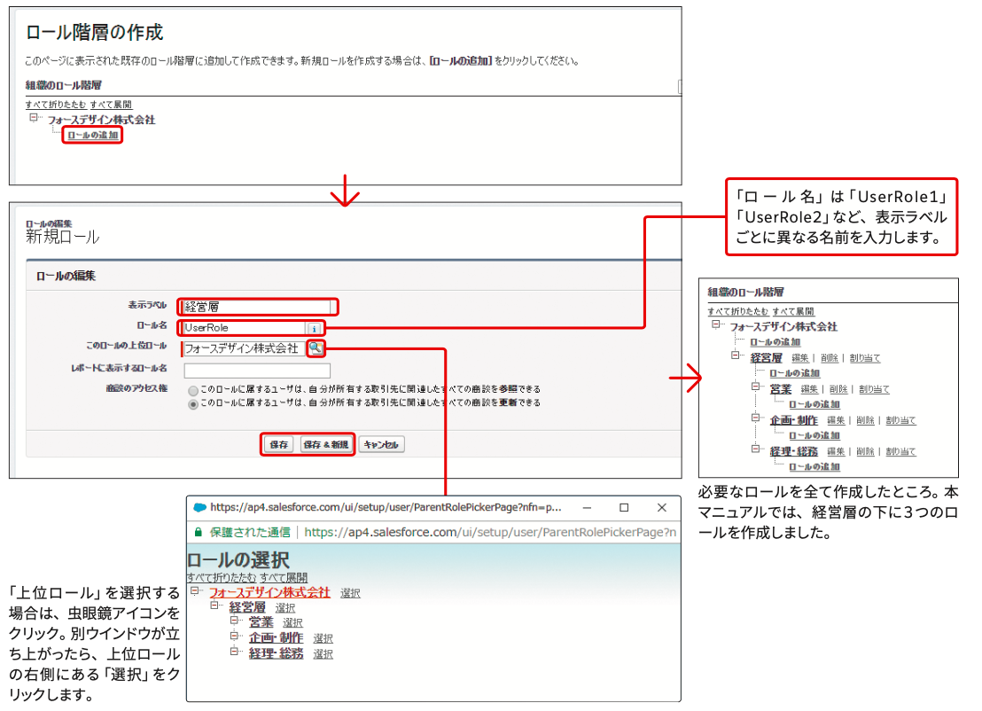Screen dimensions: 982x711
Task: Click 割り当て link beside 企画・制作
Action: pos(900,420)
